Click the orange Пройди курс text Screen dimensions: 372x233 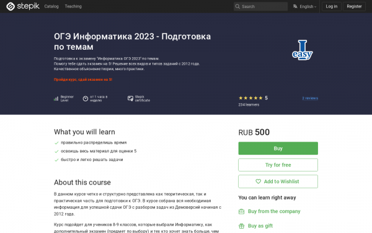(83, 80)
